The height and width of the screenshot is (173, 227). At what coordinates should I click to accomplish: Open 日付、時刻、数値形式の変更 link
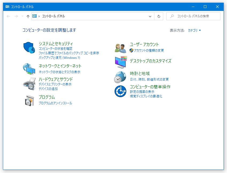coord(149,80)
